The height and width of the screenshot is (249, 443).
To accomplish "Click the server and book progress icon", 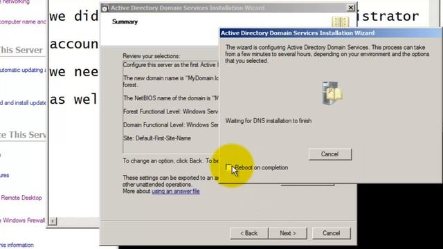I will point(332,93).
